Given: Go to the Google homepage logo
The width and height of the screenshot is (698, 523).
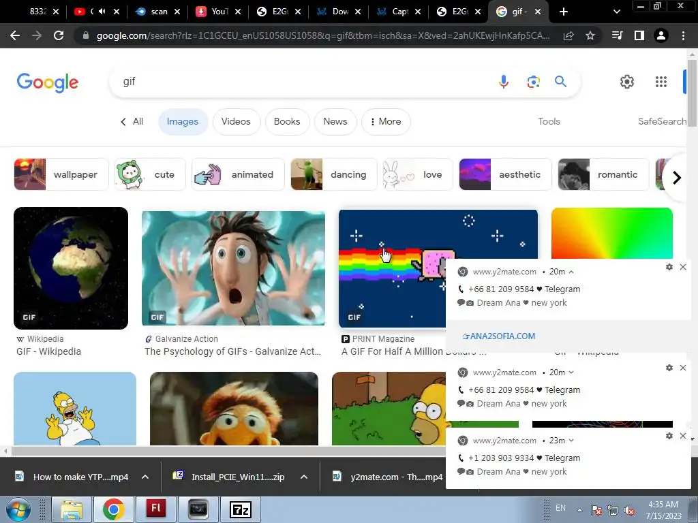Looking at the screenshot, I should pyautogui.click(x=48, y=82).
